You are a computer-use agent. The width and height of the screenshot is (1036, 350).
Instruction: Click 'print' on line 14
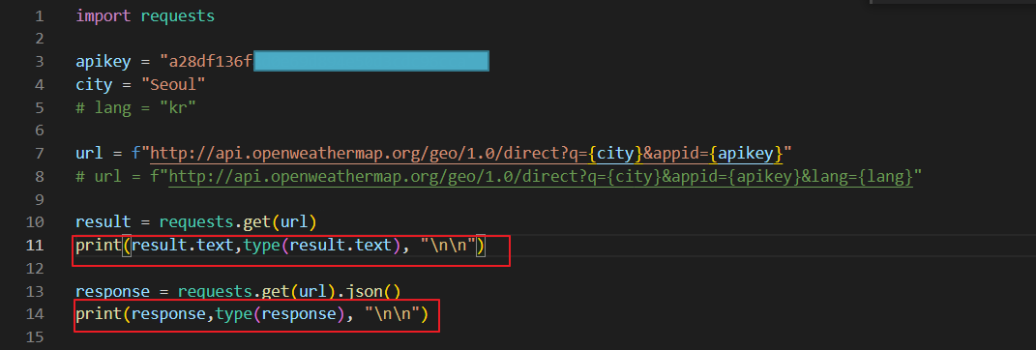tap(99, 314)
